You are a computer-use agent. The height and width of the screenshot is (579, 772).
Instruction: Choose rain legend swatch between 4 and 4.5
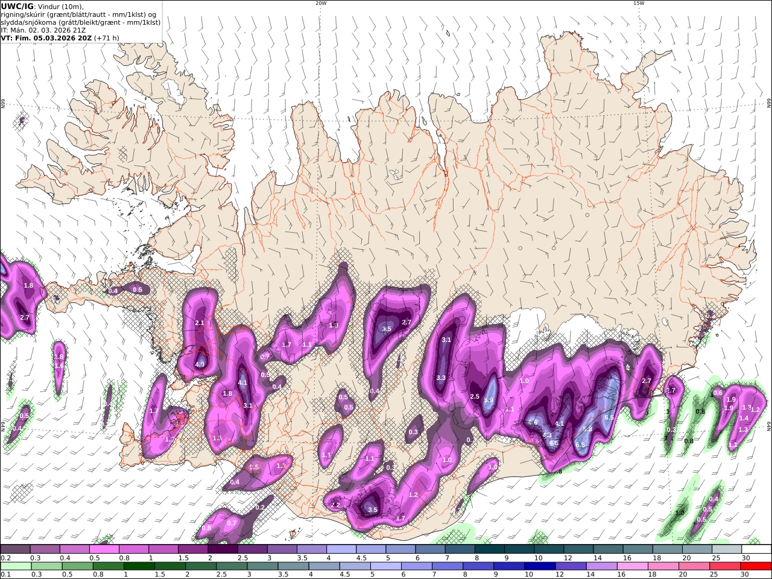tap(324, 566)
